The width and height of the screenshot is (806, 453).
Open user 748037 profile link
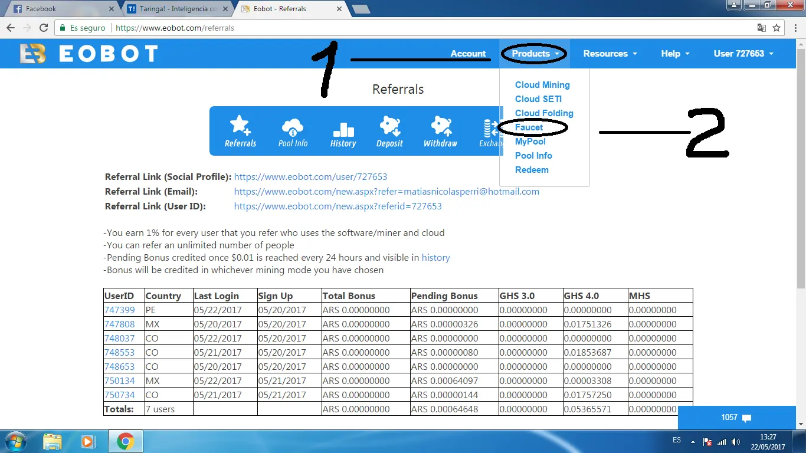pos(119,339)
